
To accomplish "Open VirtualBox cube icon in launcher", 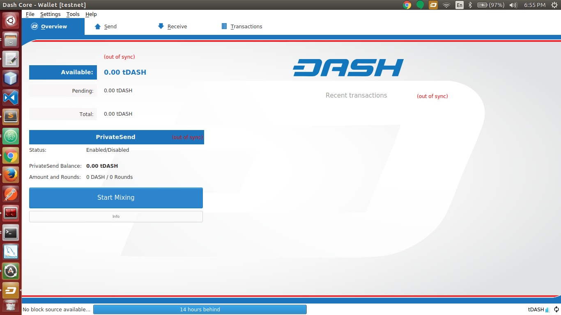I will (x=11, y=78).
